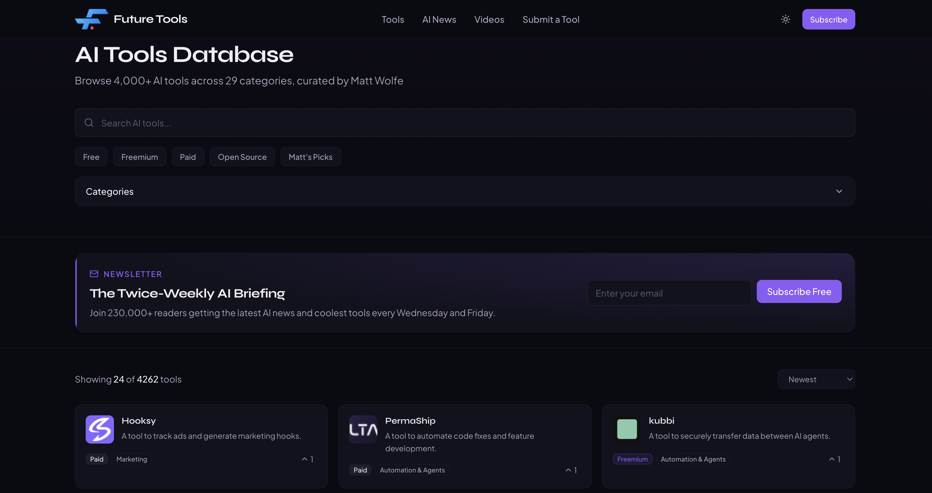The height and width of the screenshot is (493, 932).
Task: Click Automation & Agents tag on PermaShip
Action: pyautogui.click(x=412, y=470)
